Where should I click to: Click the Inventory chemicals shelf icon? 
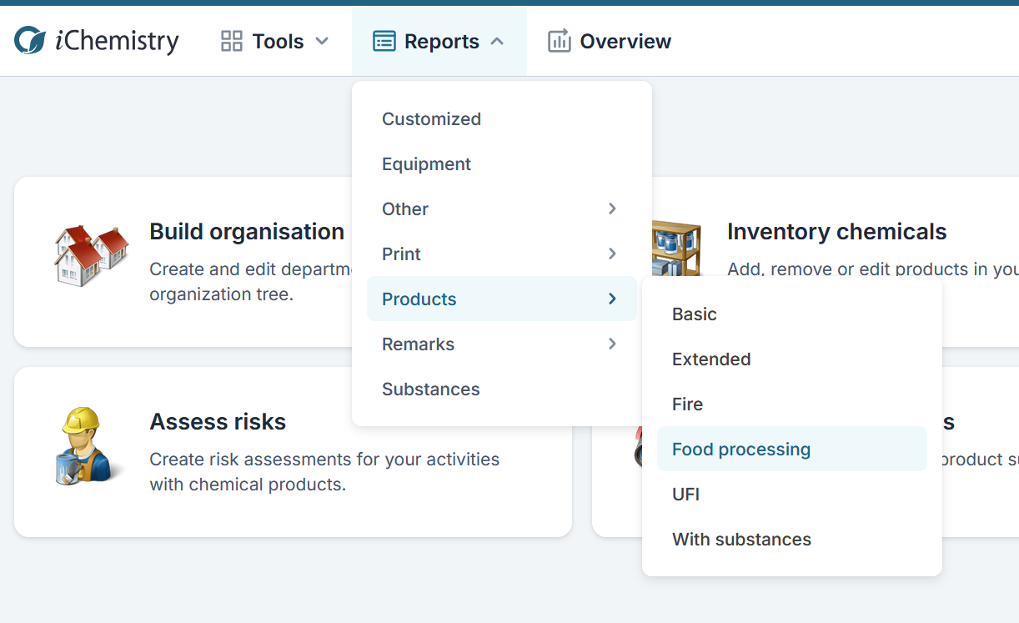coord(677,248)
